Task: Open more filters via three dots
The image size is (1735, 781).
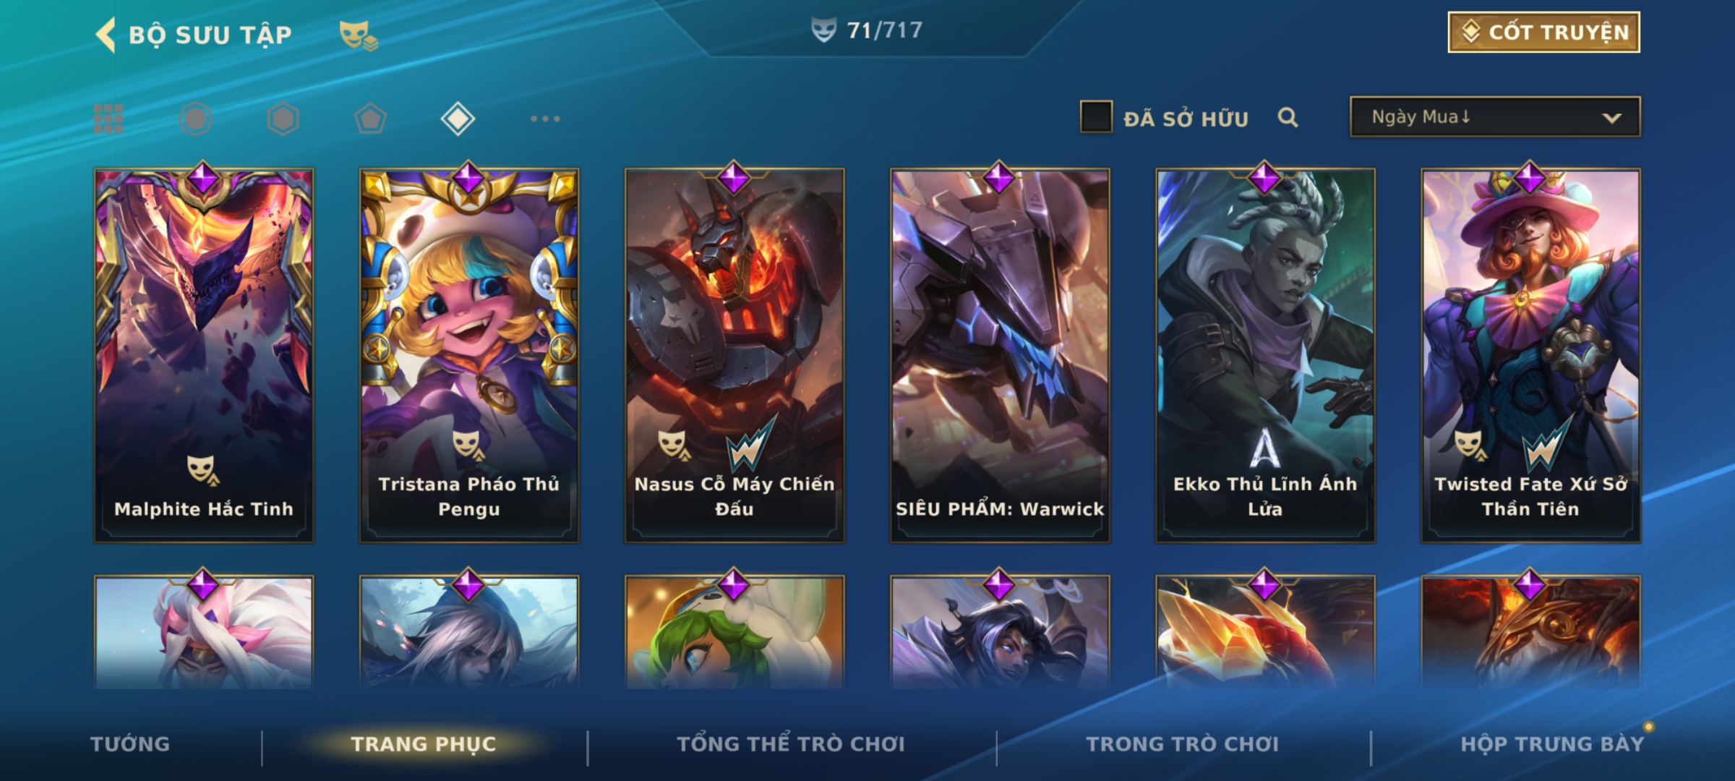Action: coord(545,119)
